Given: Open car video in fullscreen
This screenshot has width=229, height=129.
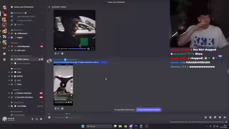Looking at the screenshot, I should click(92, 49).
